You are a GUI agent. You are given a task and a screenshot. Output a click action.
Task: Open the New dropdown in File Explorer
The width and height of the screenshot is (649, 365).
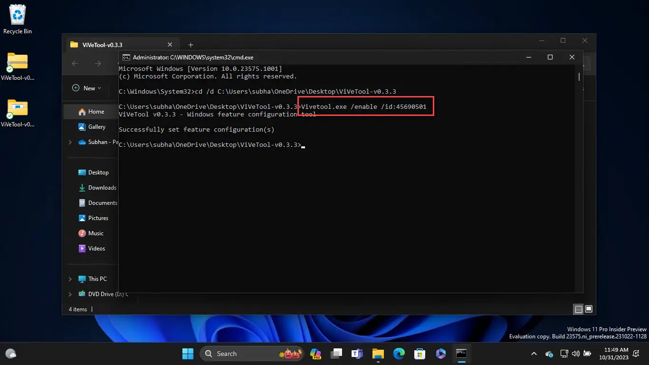tap(86, 88)
